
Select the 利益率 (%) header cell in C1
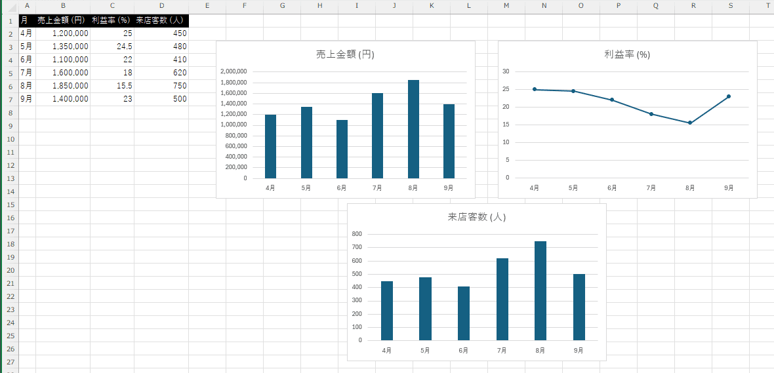[x=112, y=20]
